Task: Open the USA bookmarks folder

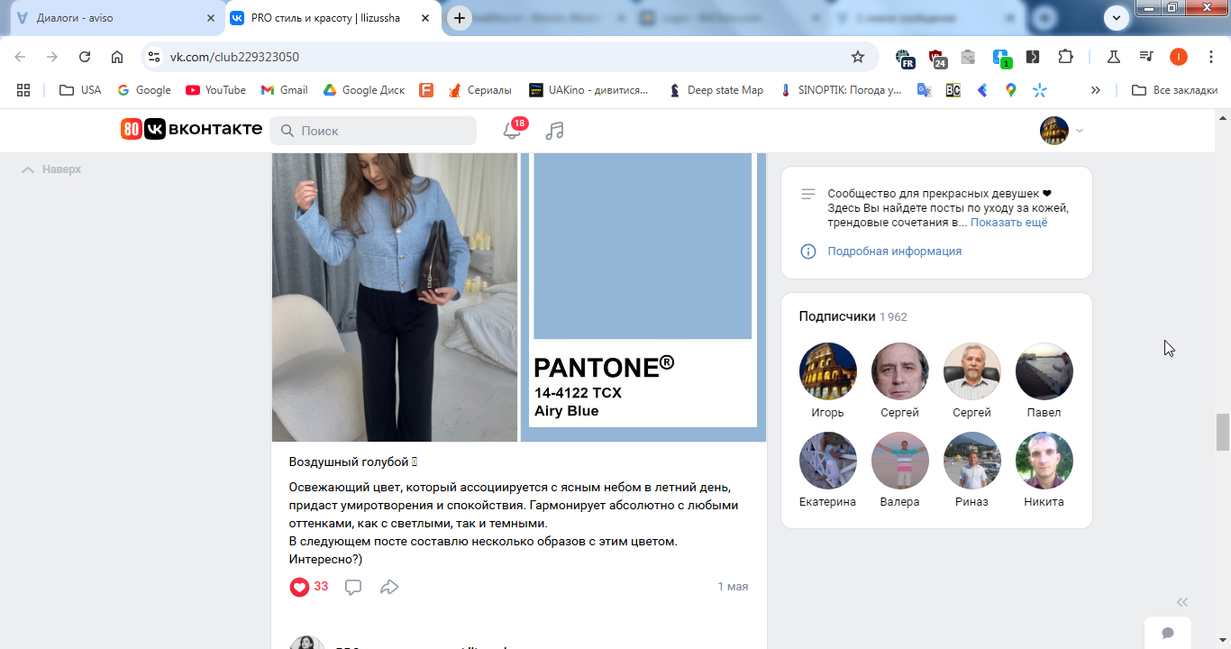Action: pyautogui.click(x=80, y=90)
